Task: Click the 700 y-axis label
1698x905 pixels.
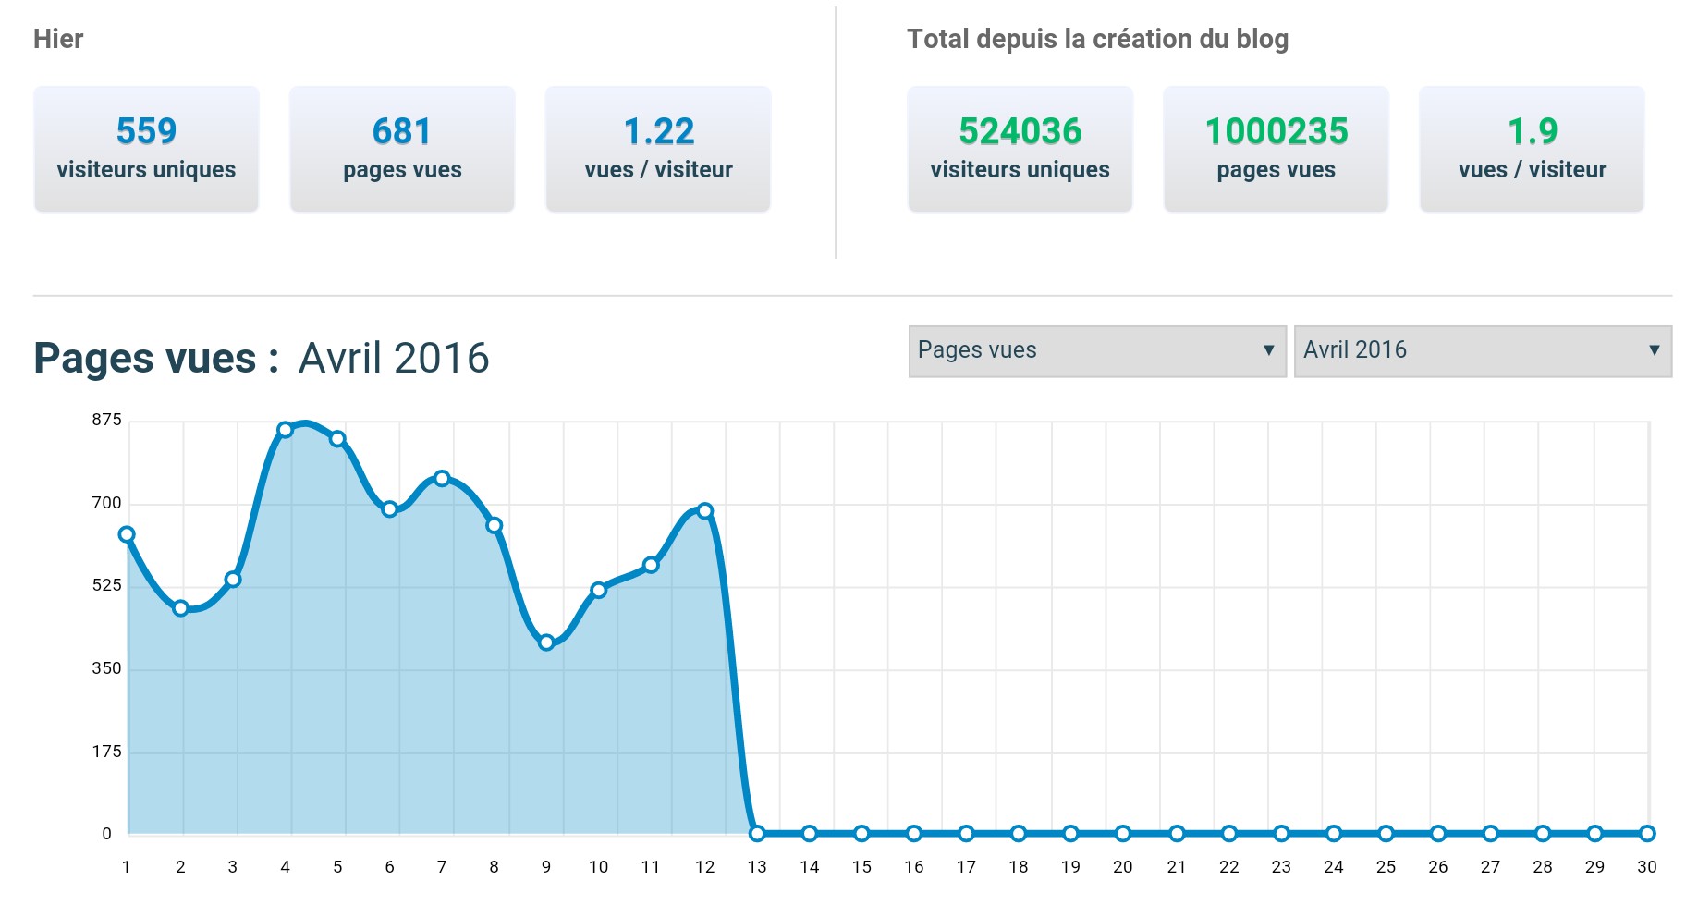Action: [x=106, y=503]
